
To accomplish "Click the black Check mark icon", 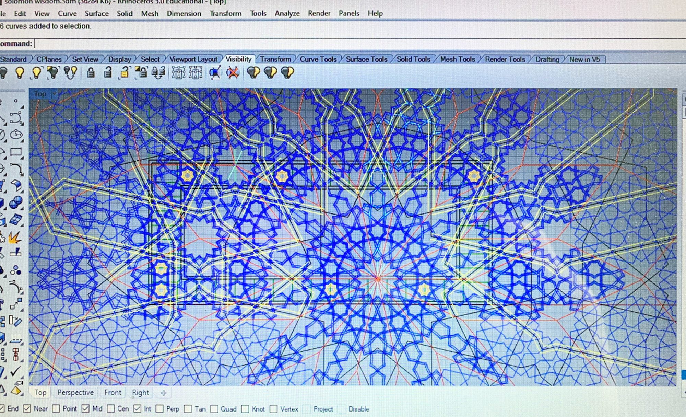I will click(x=15, y=371).
